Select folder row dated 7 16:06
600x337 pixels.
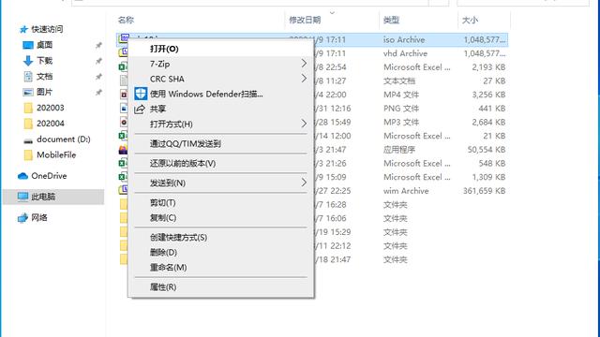(411, 218)
